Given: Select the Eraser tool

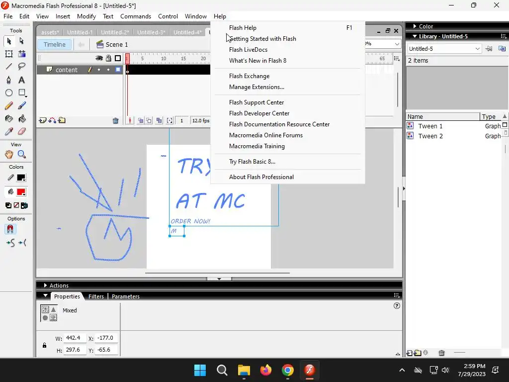Looking at the screenshot, I should (x=22, y=131).
